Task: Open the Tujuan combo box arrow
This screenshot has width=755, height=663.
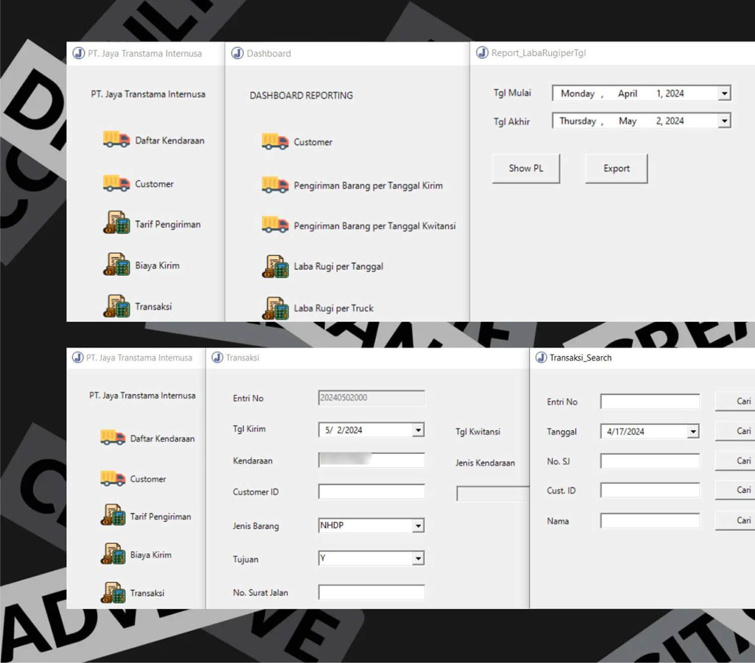Action: 418,558
